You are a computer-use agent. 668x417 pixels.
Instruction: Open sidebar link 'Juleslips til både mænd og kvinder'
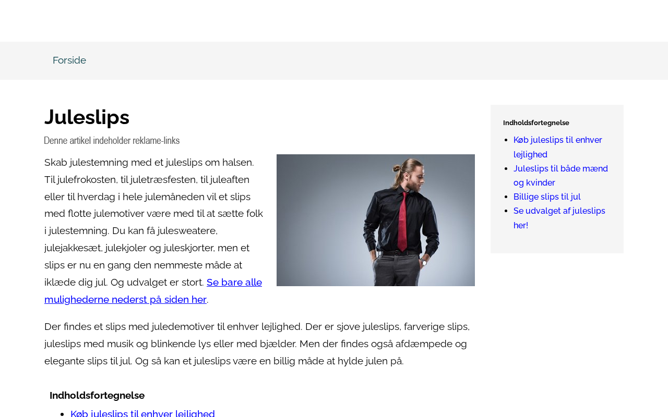click(560, 176)
